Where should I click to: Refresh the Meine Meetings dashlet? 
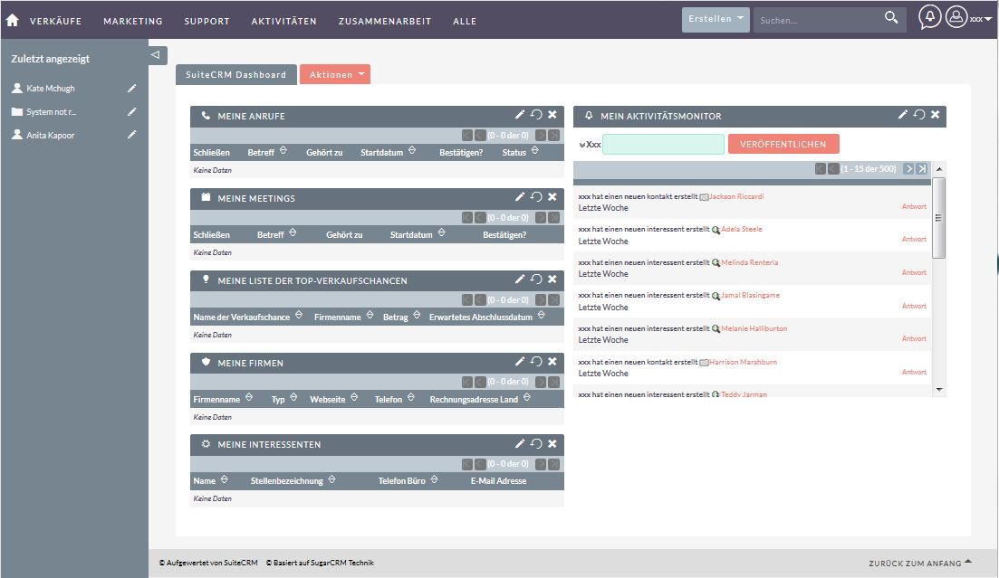point(536,196)
